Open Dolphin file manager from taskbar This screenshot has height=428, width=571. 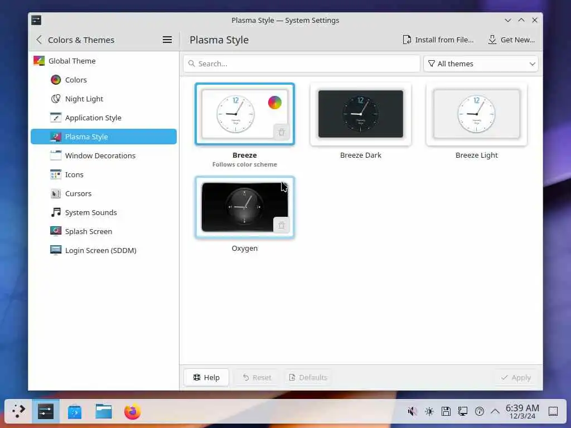(104, 412)
